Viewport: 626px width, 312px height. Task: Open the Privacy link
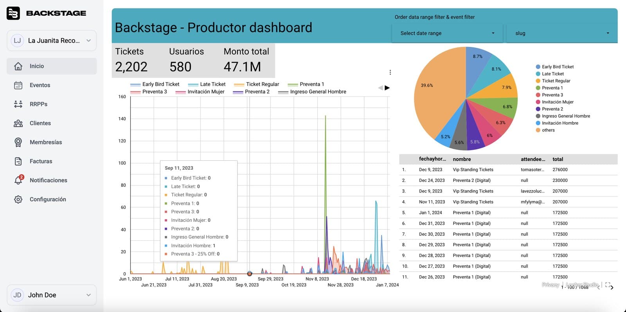550,285
